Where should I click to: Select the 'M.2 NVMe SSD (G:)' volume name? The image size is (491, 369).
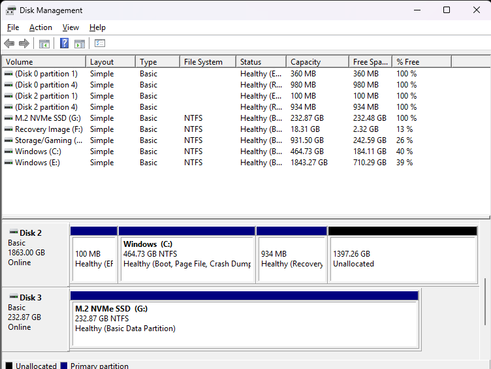48,118
